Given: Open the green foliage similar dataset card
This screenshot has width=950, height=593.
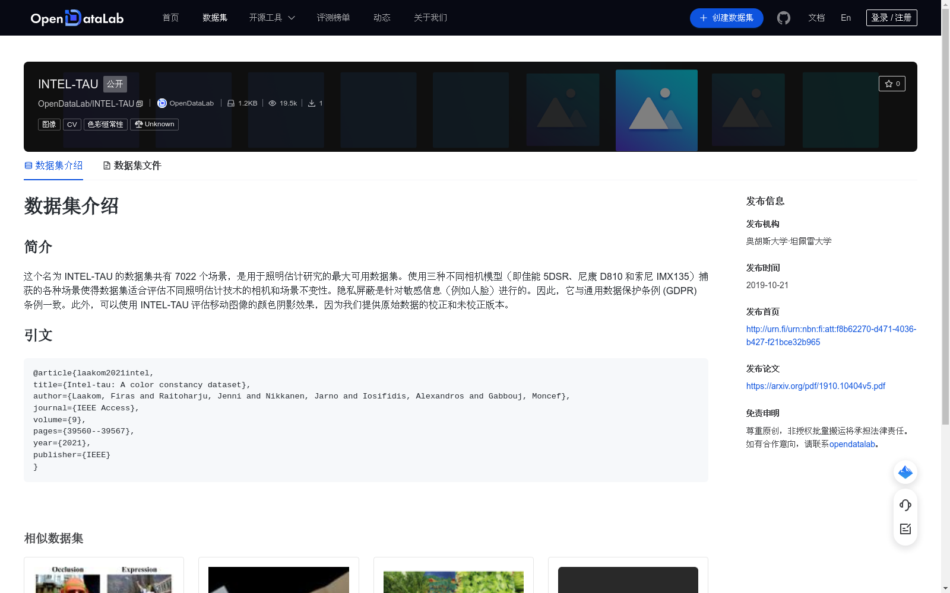Looking at the screenshot, I should pos(454,575).
